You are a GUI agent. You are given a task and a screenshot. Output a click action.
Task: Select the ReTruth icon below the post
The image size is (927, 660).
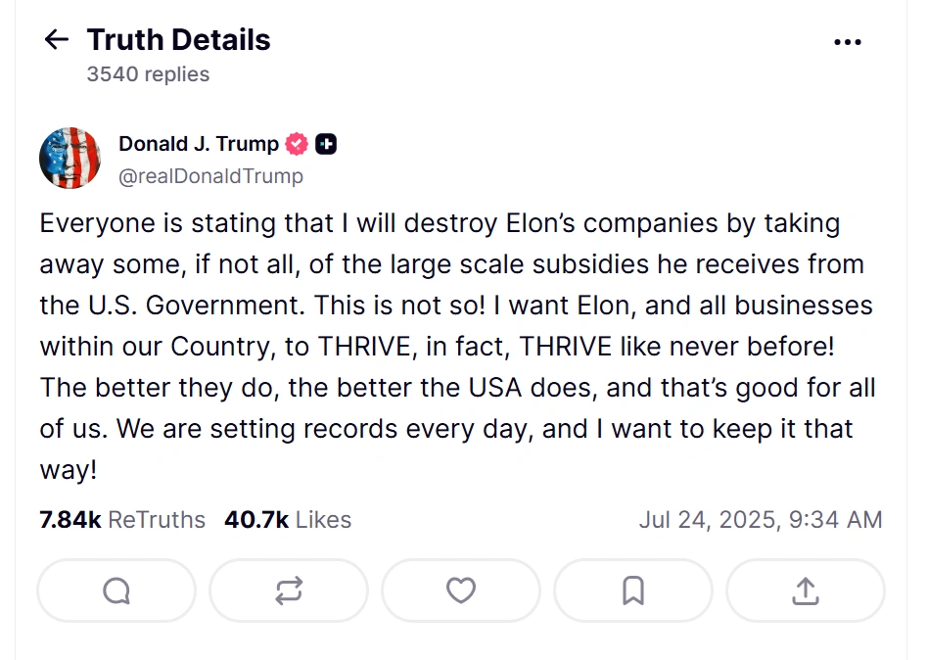(x=288, y=590)
